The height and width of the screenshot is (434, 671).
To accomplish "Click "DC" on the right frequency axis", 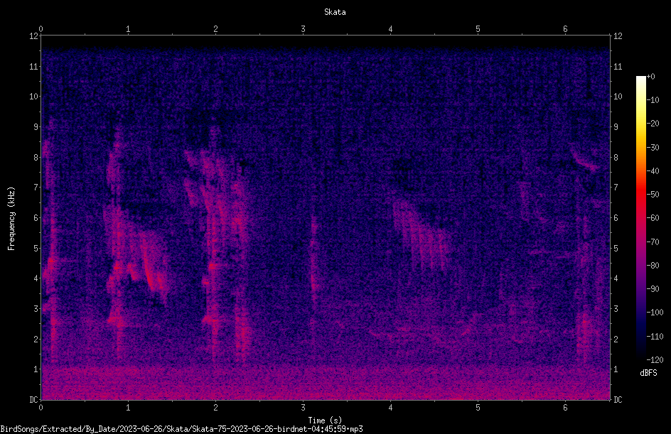I will [x=618, y=400].
